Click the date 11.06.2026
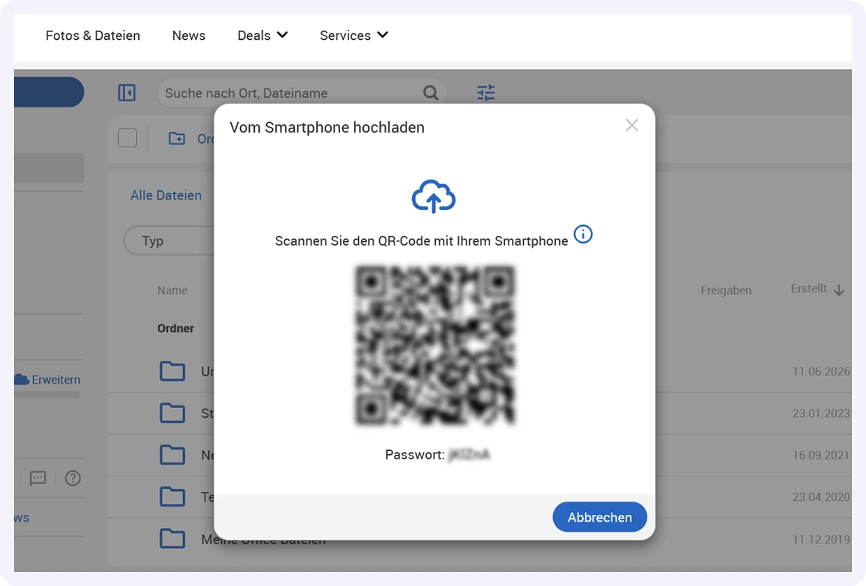This screenshot has width=866, height=586. tap(821, 372)
